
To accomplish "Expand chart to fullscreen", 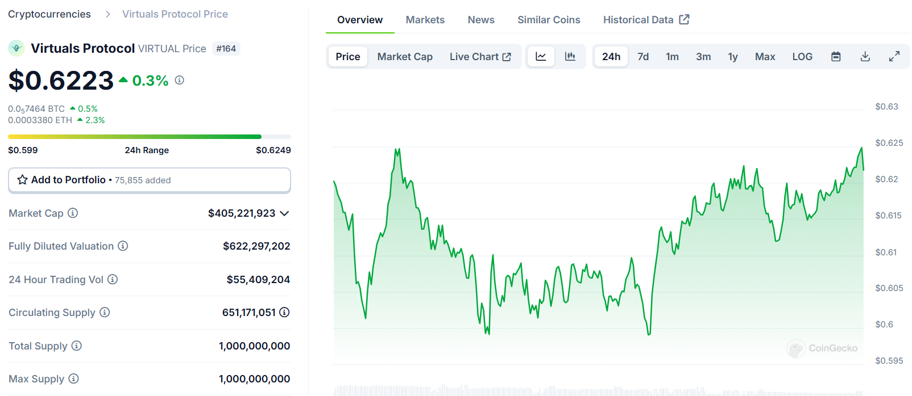I will (894, 57).
